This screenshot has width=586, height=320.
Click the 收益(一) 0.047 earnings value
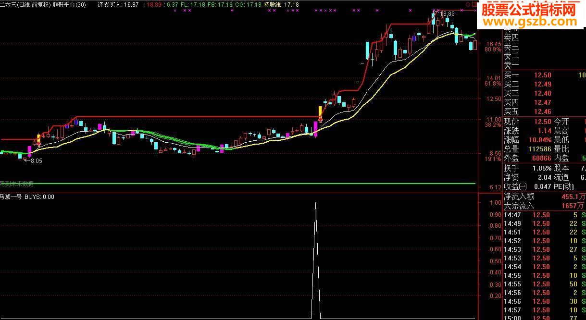(x=542, y=186)
